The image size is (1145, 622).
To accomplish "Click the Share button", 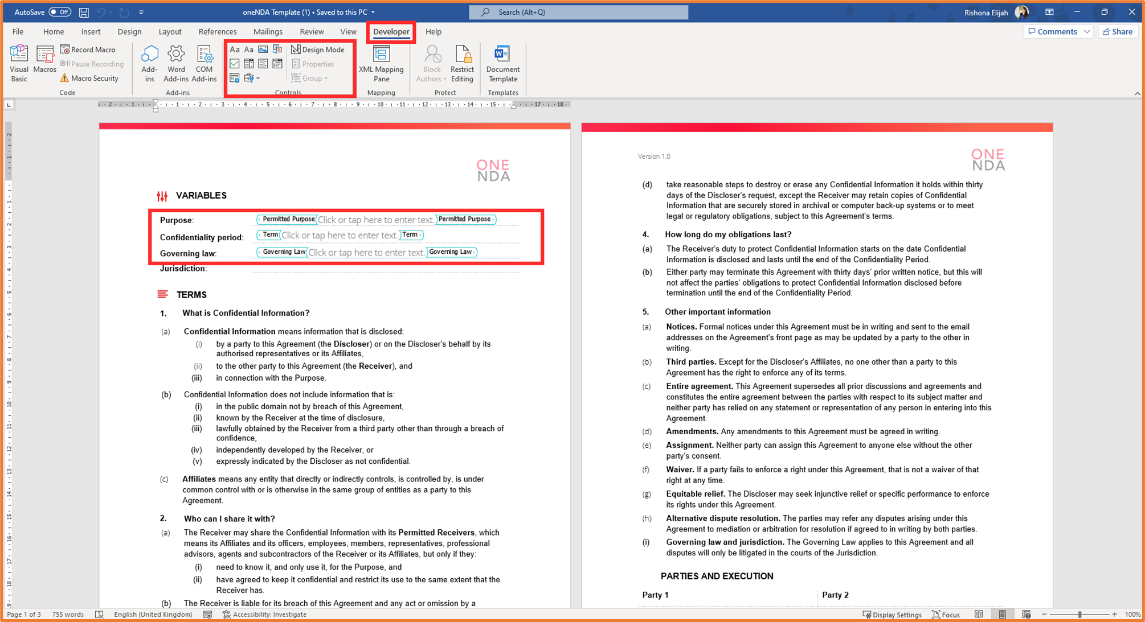I will [x=1117, y=31].
